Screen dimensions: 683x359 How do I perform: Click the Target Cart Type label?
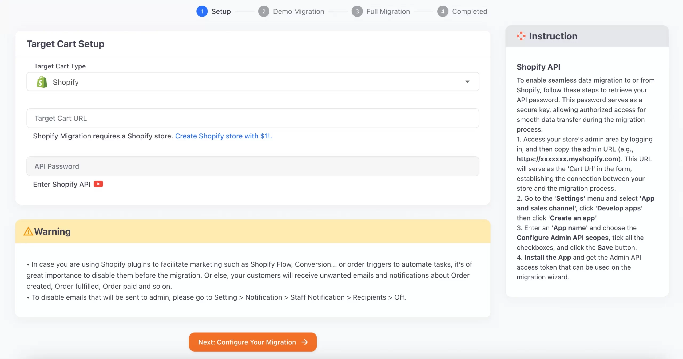click(x=60, y=66)
